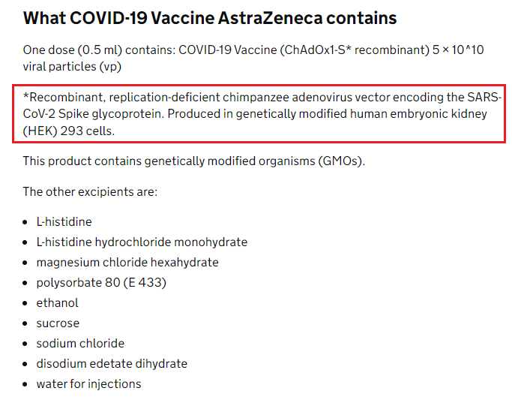Select 'polysorbate 80 (E 433)' list item
The width and height of the screenshot is (512, 397).
click(x=101, y=282)
